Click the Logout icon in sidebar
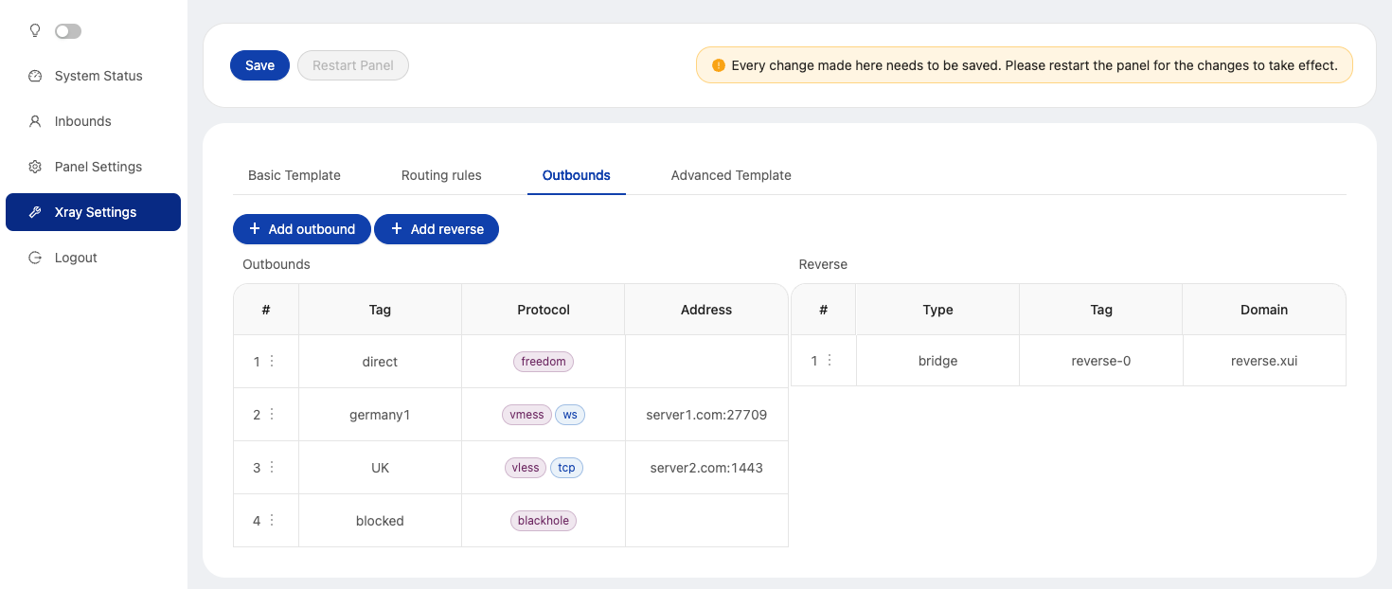Image resolution: width=1392 pixels, height=589 pixels. coord(35,258)
